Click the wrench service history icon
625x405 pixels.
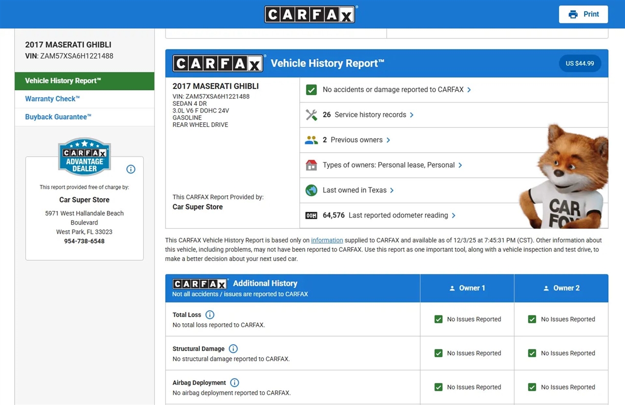(x=311, y=115)
